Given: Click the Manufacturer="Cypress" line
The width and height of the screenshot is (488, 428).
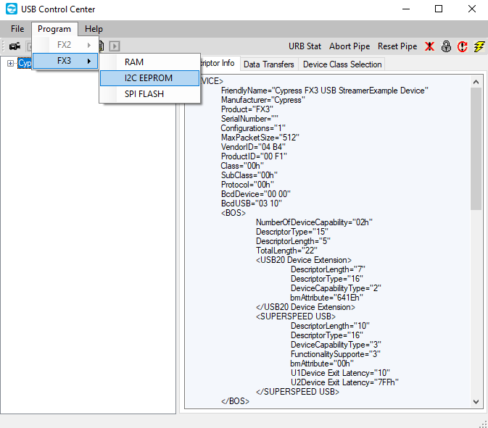Looking at the screenshot, I should [262, 100].
